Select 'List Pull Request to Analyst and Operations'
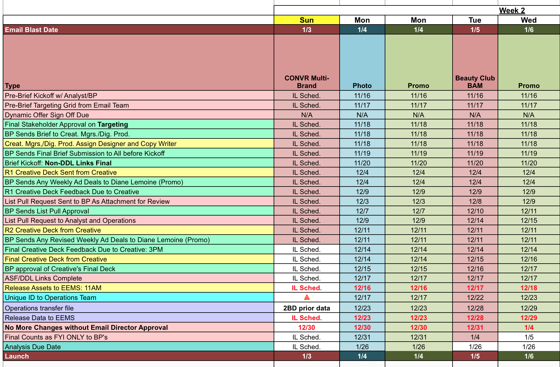 pos(138,220)
